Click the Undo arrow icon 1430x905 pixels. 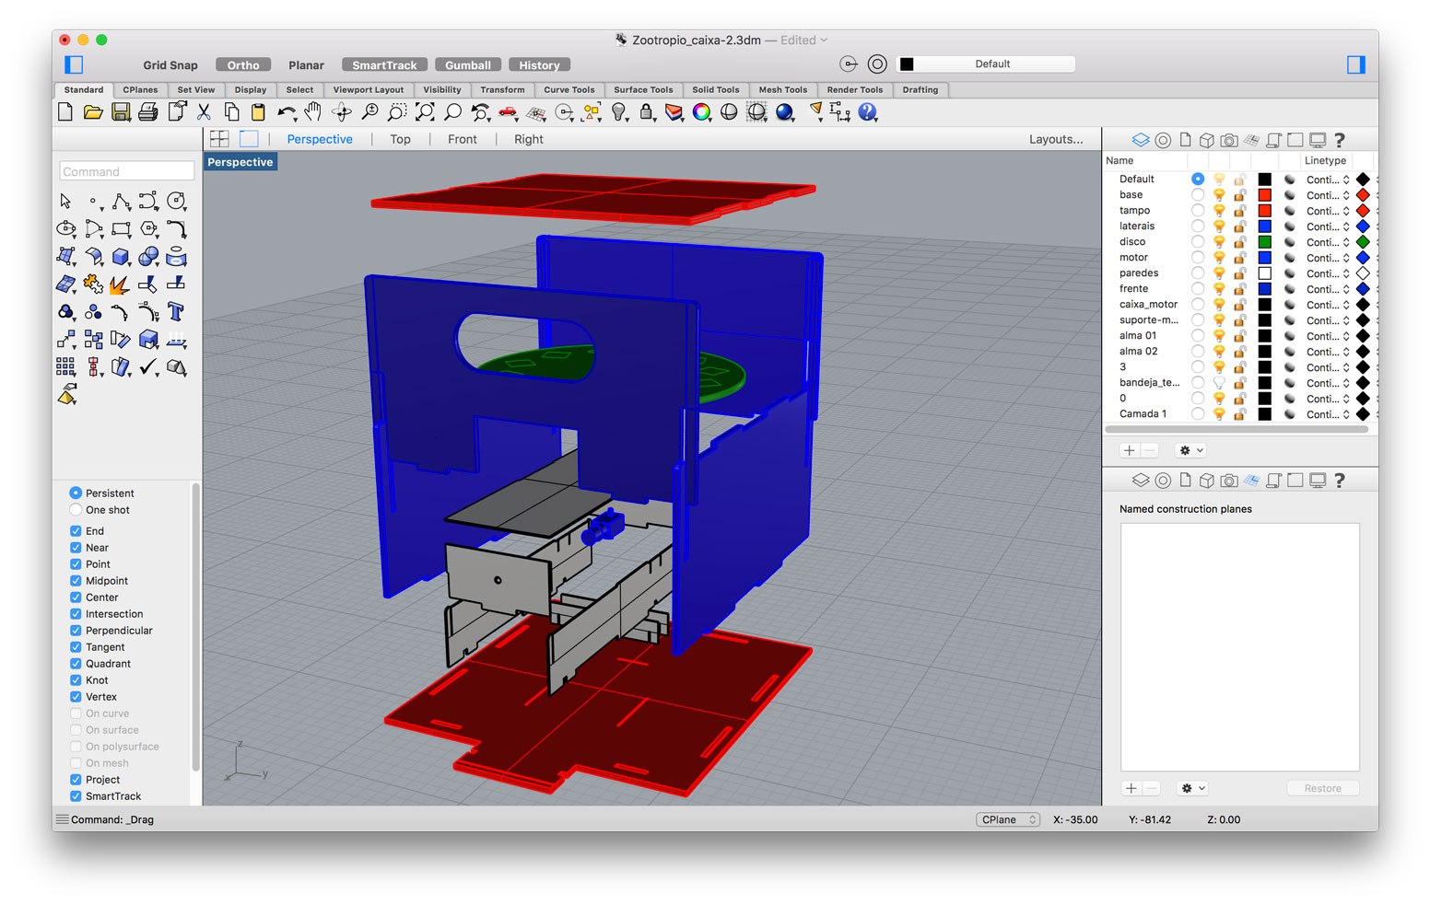point(287,112)
